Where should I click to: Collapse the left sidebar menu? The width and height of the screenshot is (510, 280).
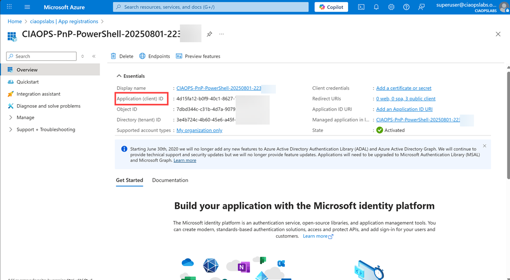click(94, 56)
